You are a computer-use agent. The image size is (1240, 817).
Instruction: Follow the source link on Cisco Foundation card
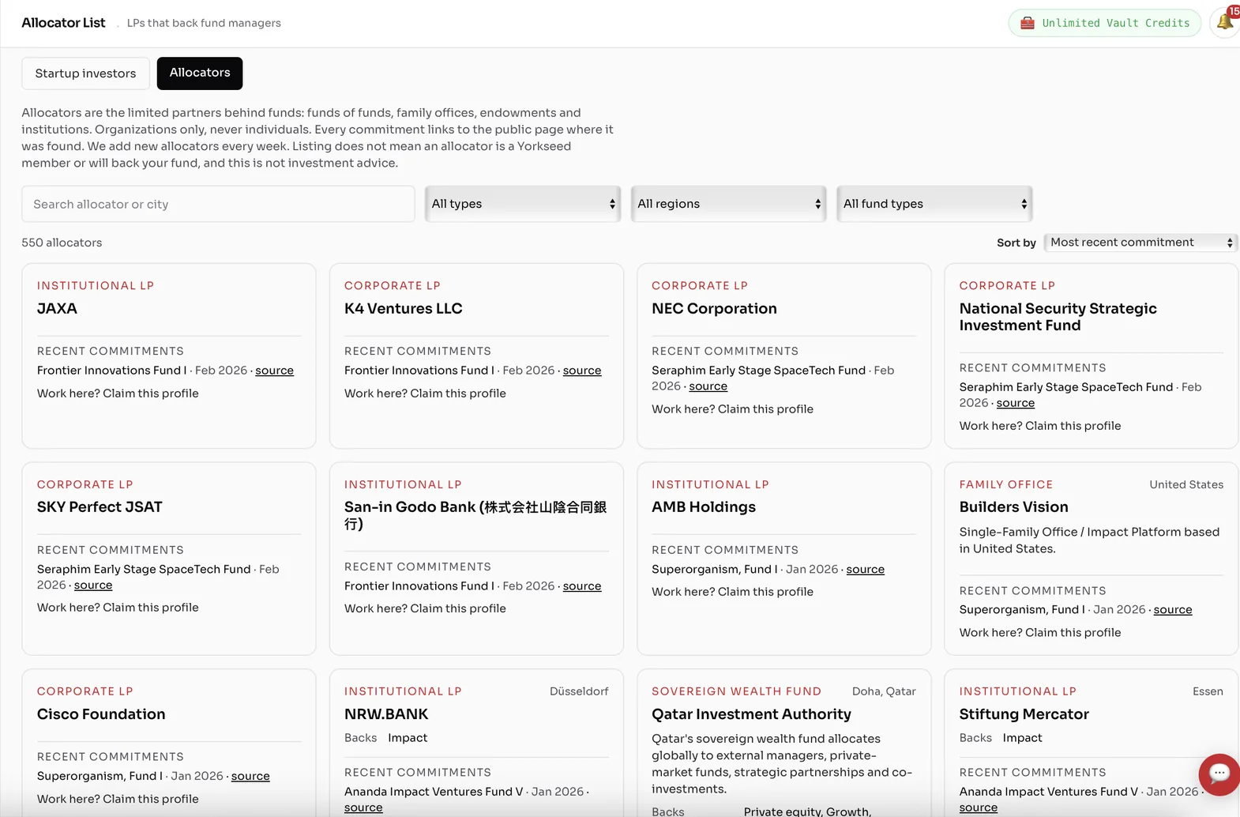(x=250, y=777)
